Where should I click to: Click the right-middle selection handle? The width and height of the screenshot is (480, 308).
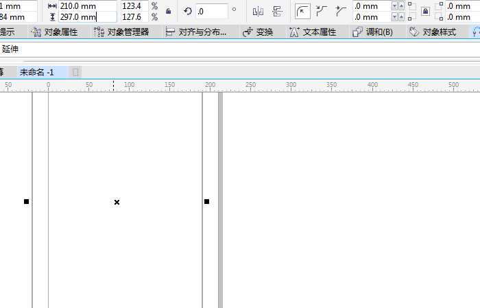pos(206,201)
